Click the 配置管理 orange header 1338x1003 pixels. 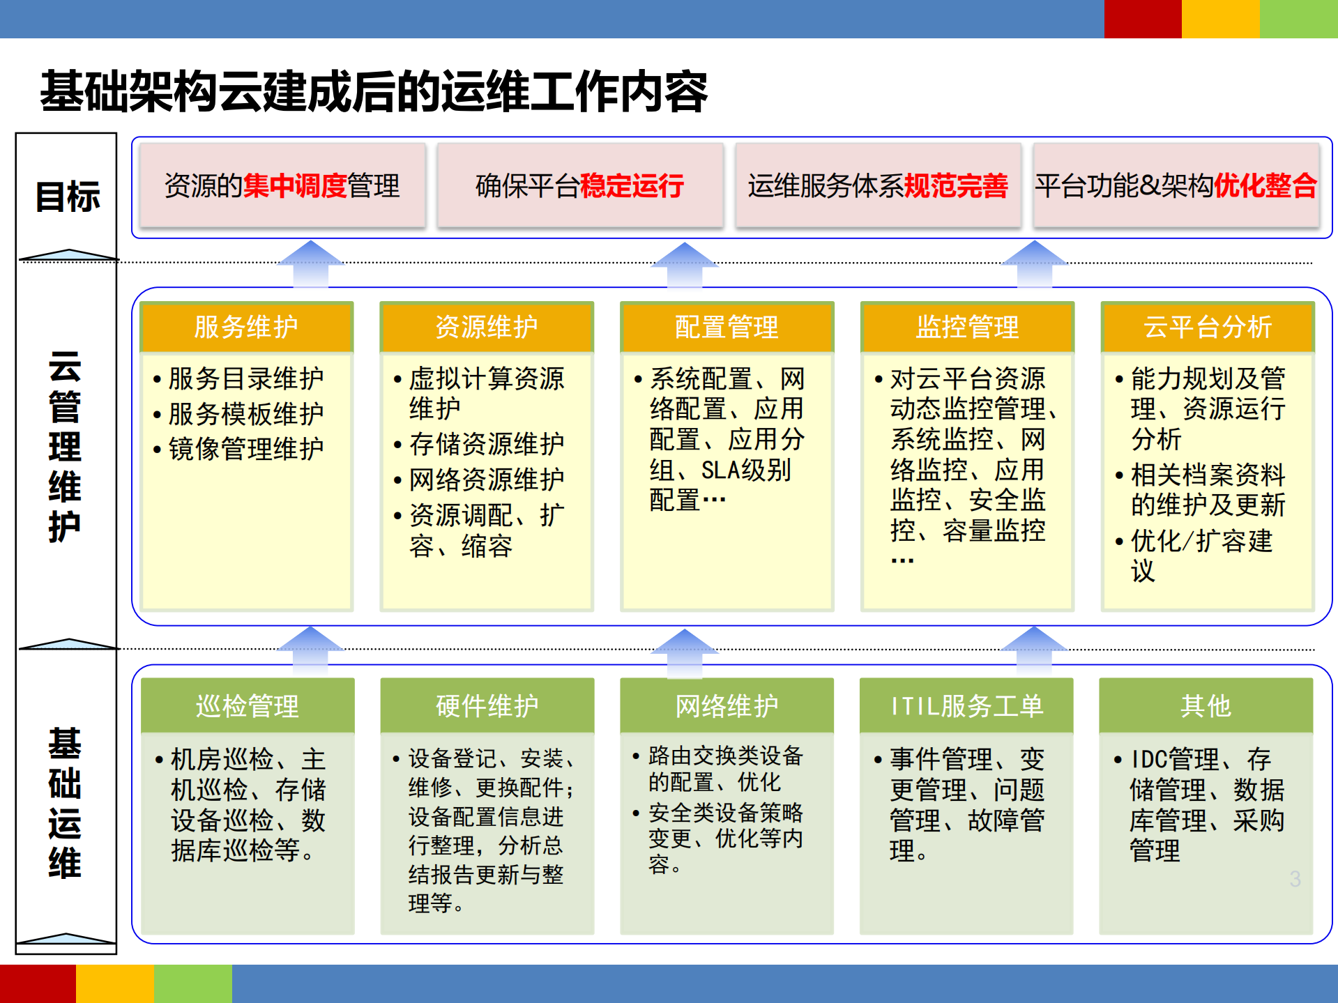(x=726, y=326)
